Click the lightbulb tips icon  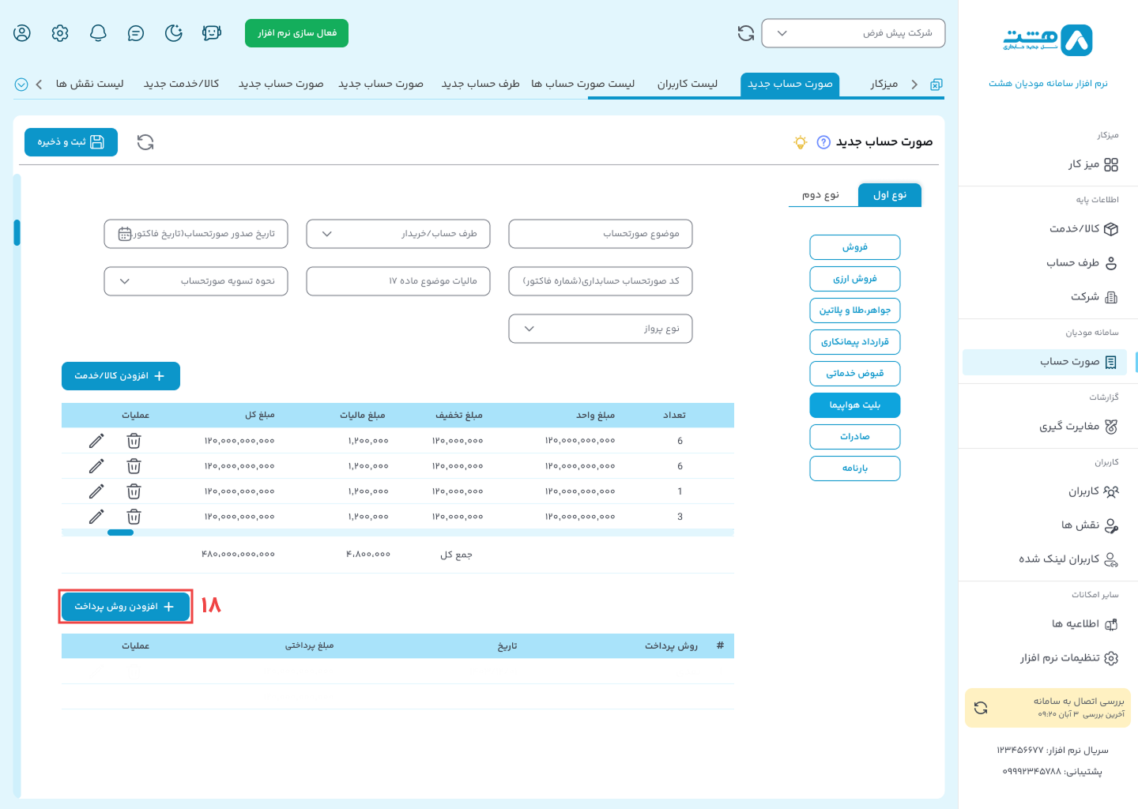[x=801, y=142]
